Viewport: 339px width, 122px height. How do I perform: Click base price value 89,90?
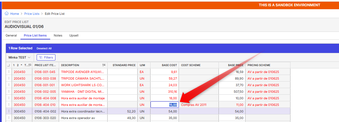[x=239, y=78]
